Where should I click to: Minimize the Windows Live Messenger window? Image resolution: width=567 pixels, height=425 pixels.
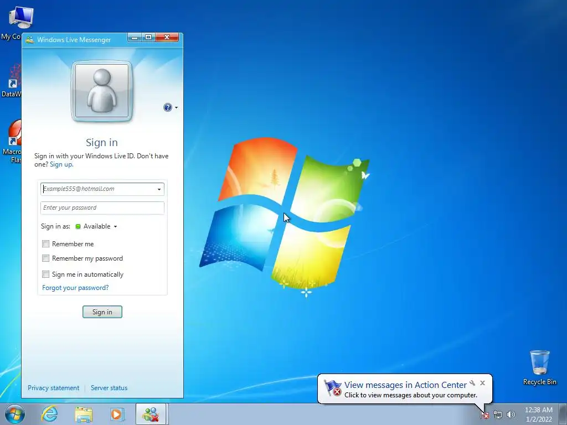(x=135, y=37)
